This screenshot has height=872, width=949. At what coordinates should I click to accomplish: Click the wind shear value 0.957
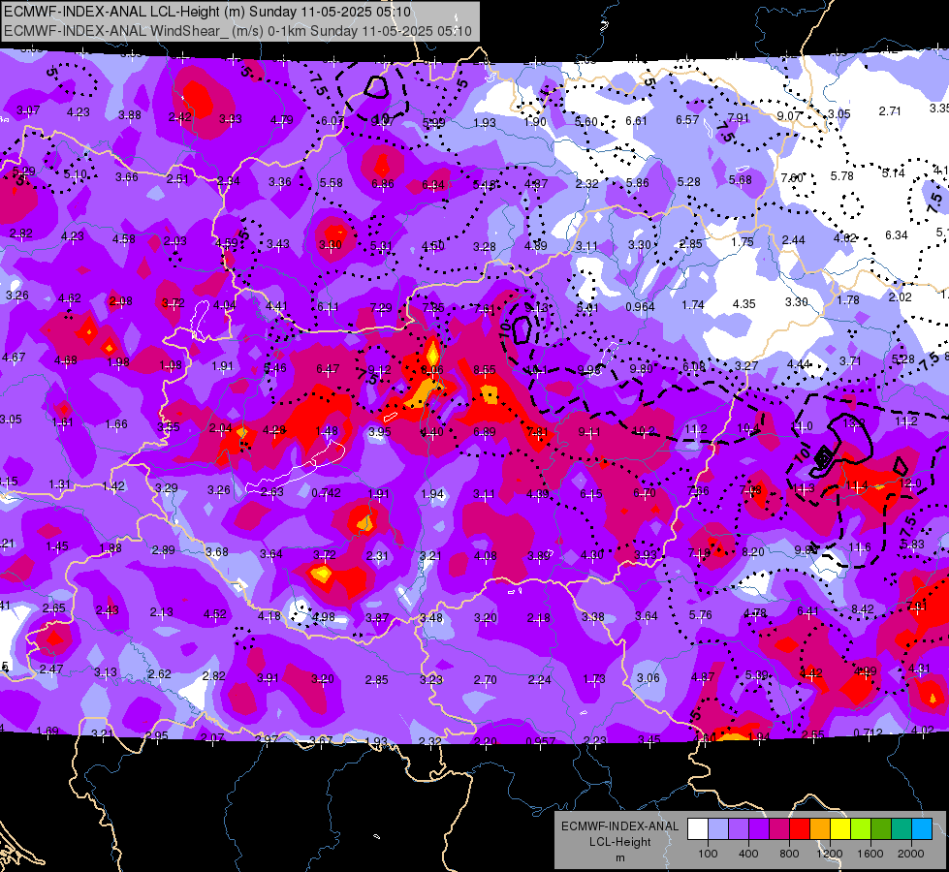541,742
